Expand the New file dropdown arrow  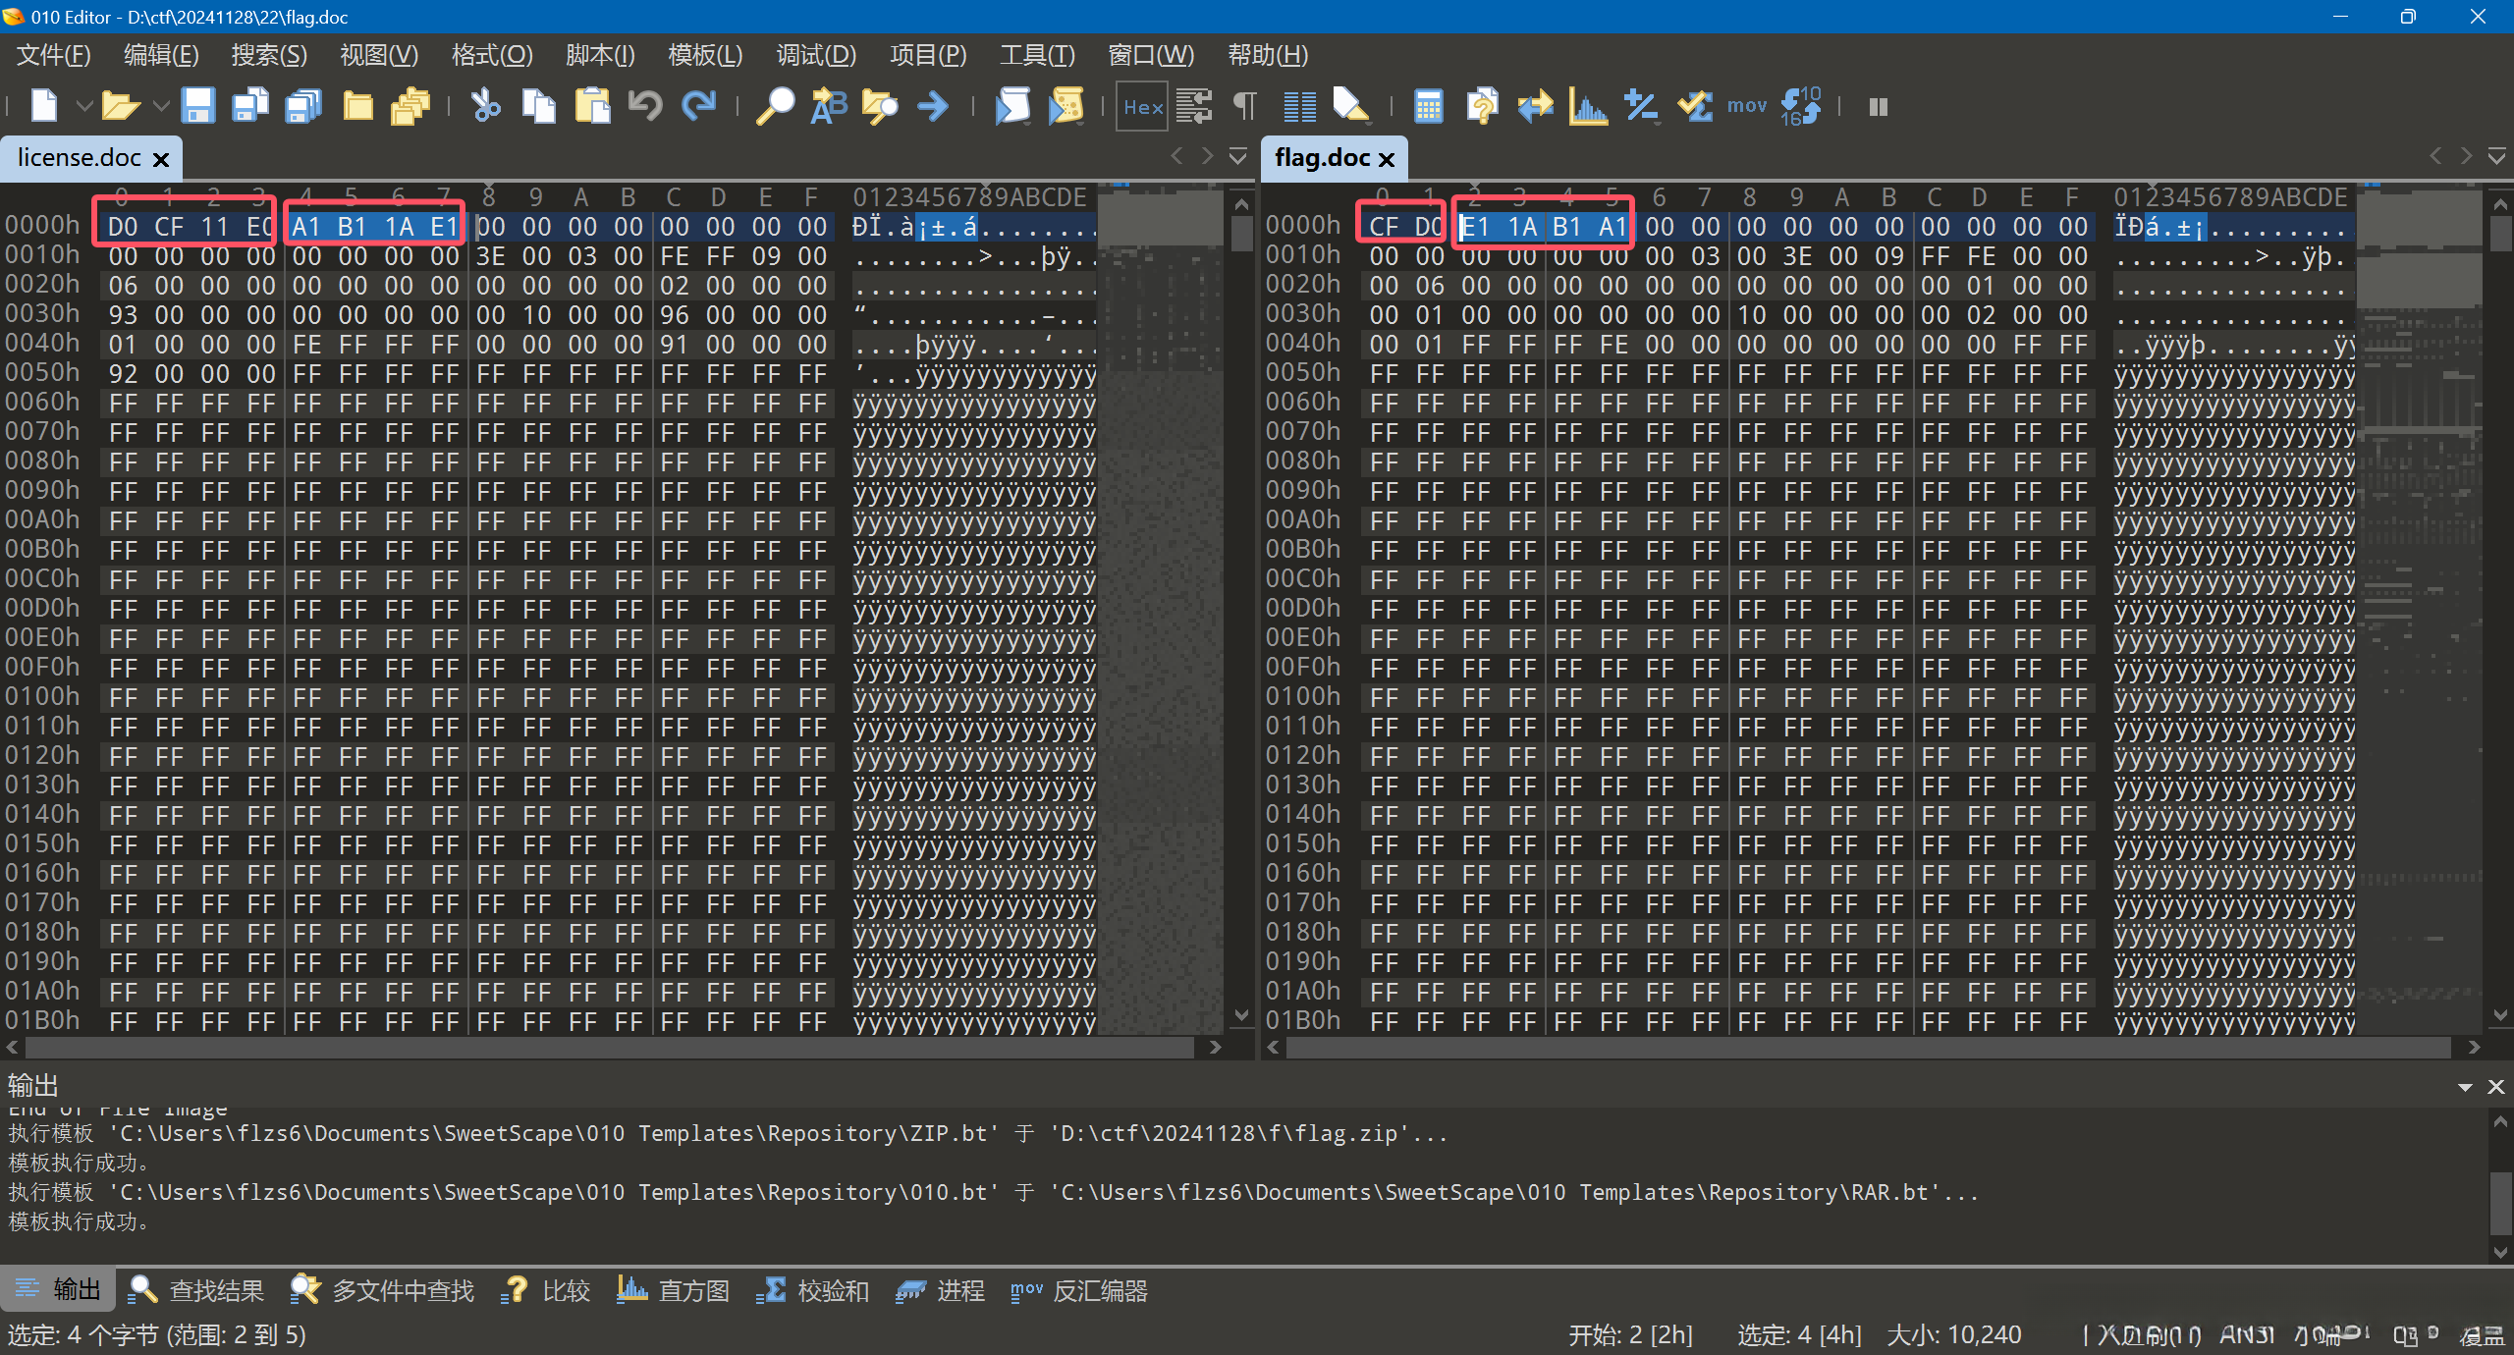click(x=84, y=106)
